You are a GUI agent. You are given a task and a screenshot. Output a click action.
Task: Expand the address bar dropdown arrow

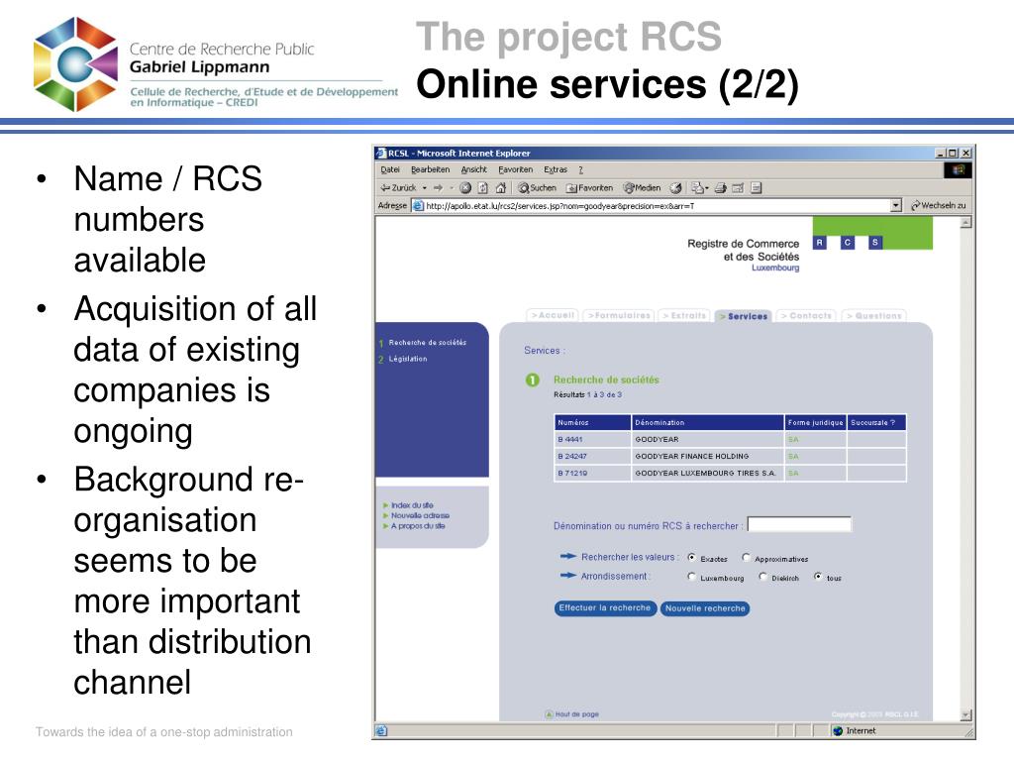pos(895,205)
